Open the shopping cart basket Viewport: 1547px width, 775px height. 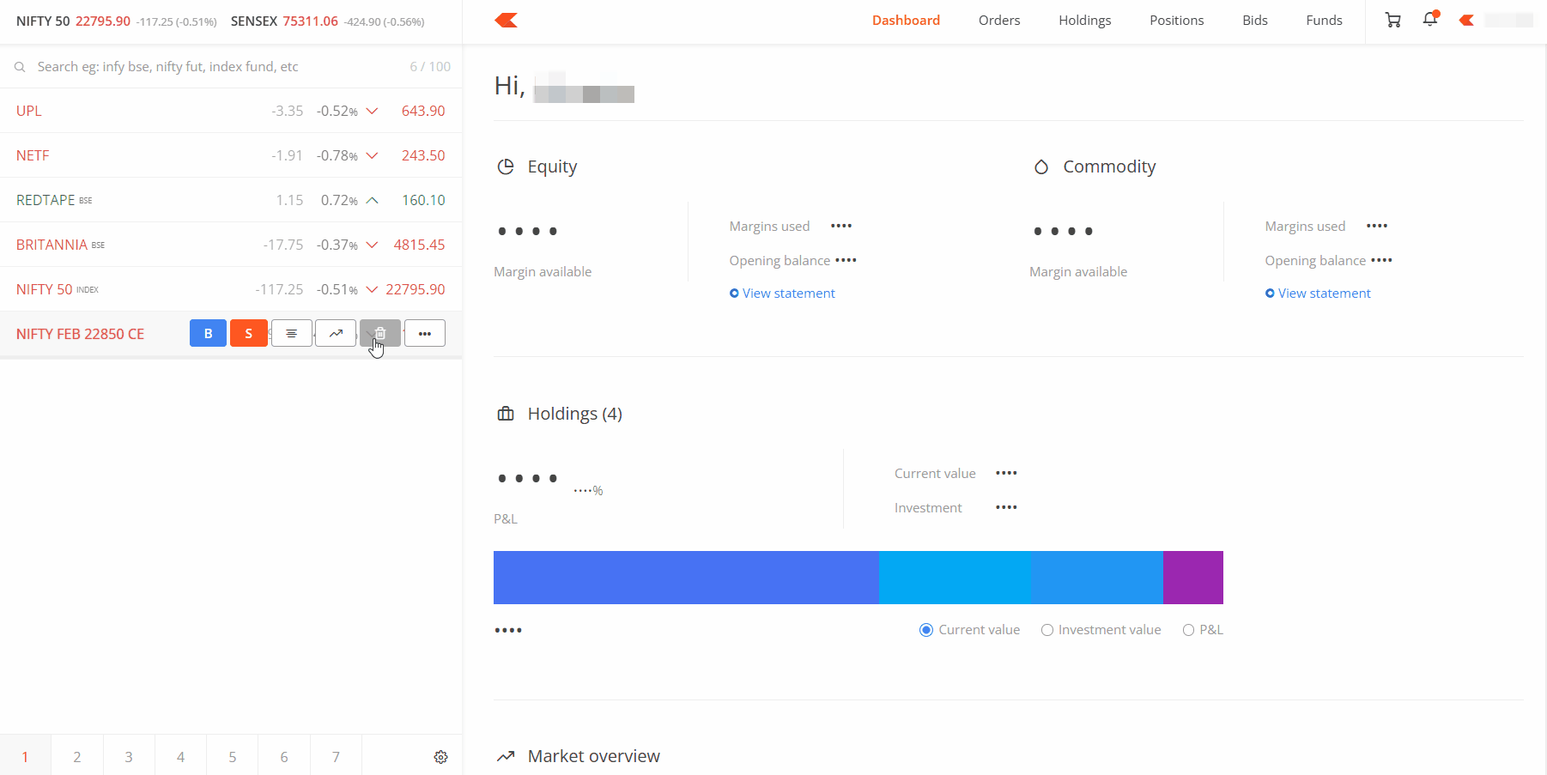click(1393, 20)
